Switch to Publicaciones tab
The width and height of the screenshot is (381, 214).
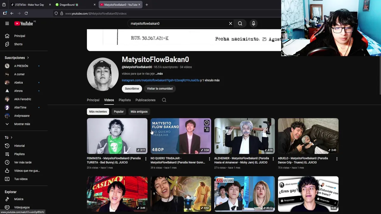pyautogui.click(x=146, y=100)
